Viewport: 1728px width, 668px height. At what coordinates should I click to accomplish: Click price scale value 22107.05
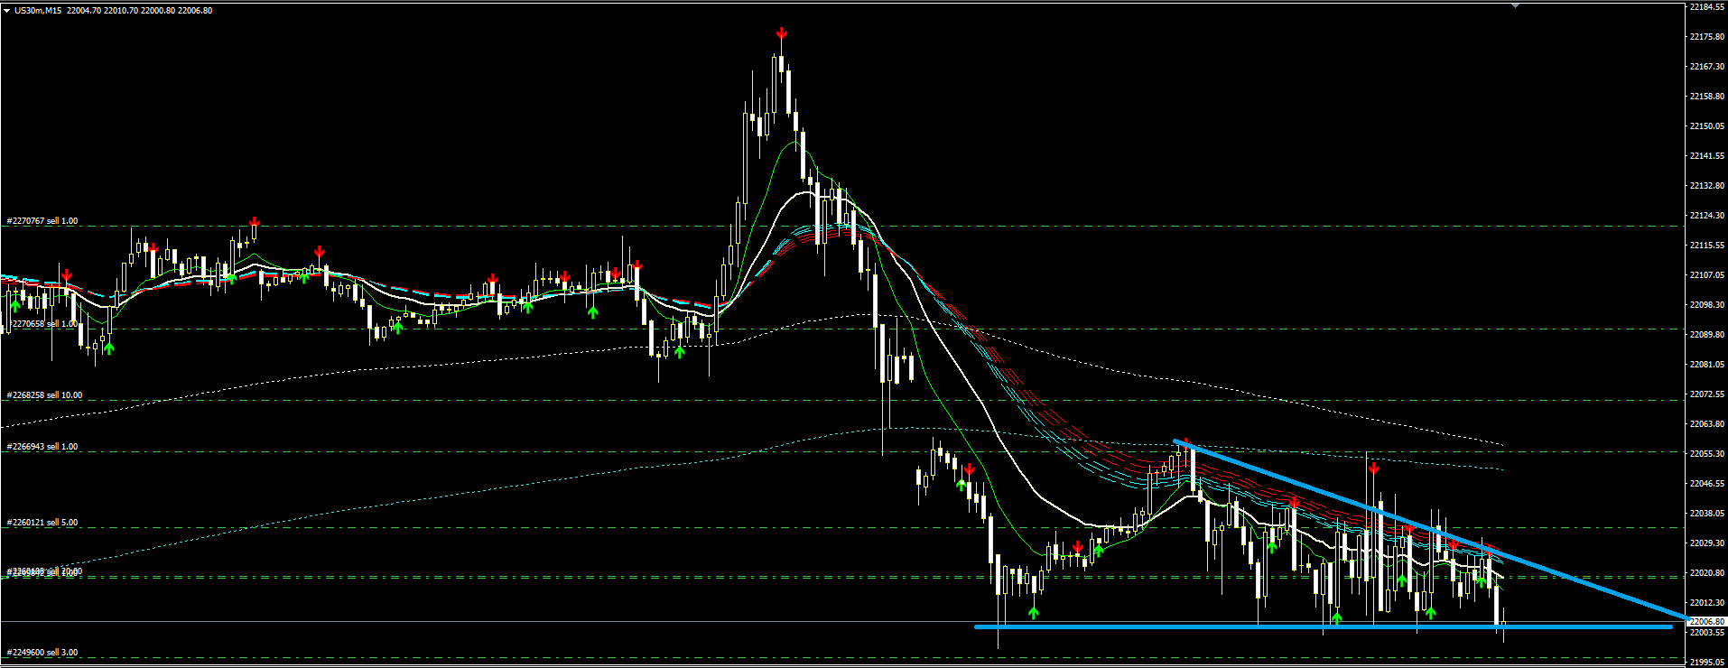coord(1707,275)
